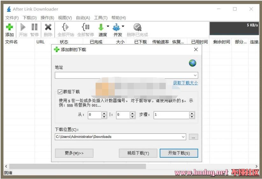This screenshot has width=262, height=179.
Task: Click the scrollbar left arrow
Action: pyautogui.click(x=6, y=166)
